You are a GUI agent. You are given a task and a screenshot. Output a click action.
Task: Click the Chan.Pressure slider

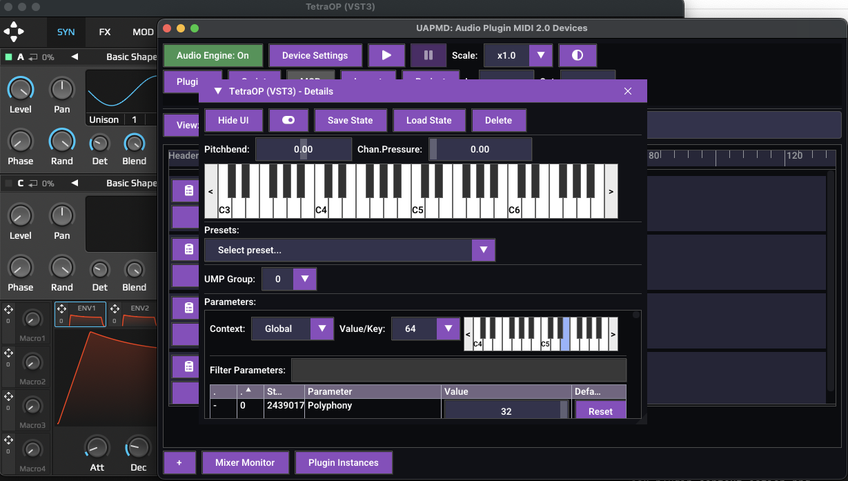(480, 149)
